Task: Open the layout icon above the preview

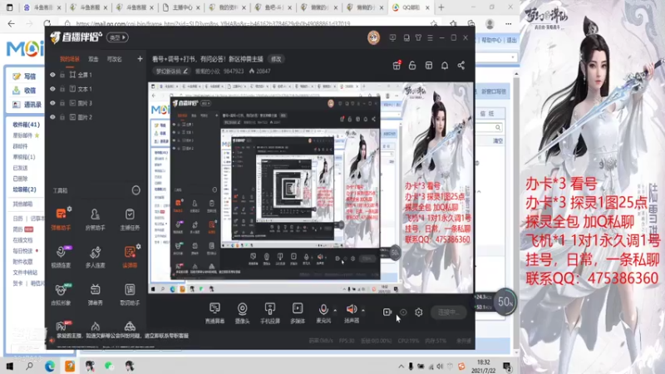Action: click(429, 66)
